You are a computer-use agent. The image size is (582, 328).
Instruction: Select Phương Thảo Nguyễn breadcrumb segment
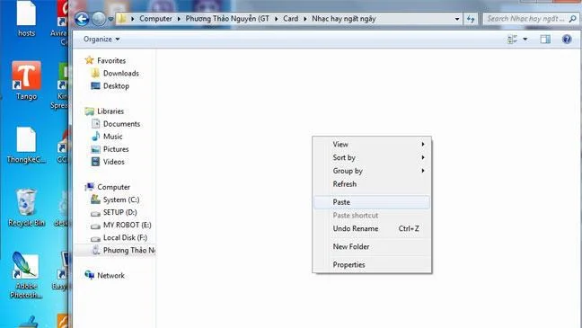coord(227,19)
